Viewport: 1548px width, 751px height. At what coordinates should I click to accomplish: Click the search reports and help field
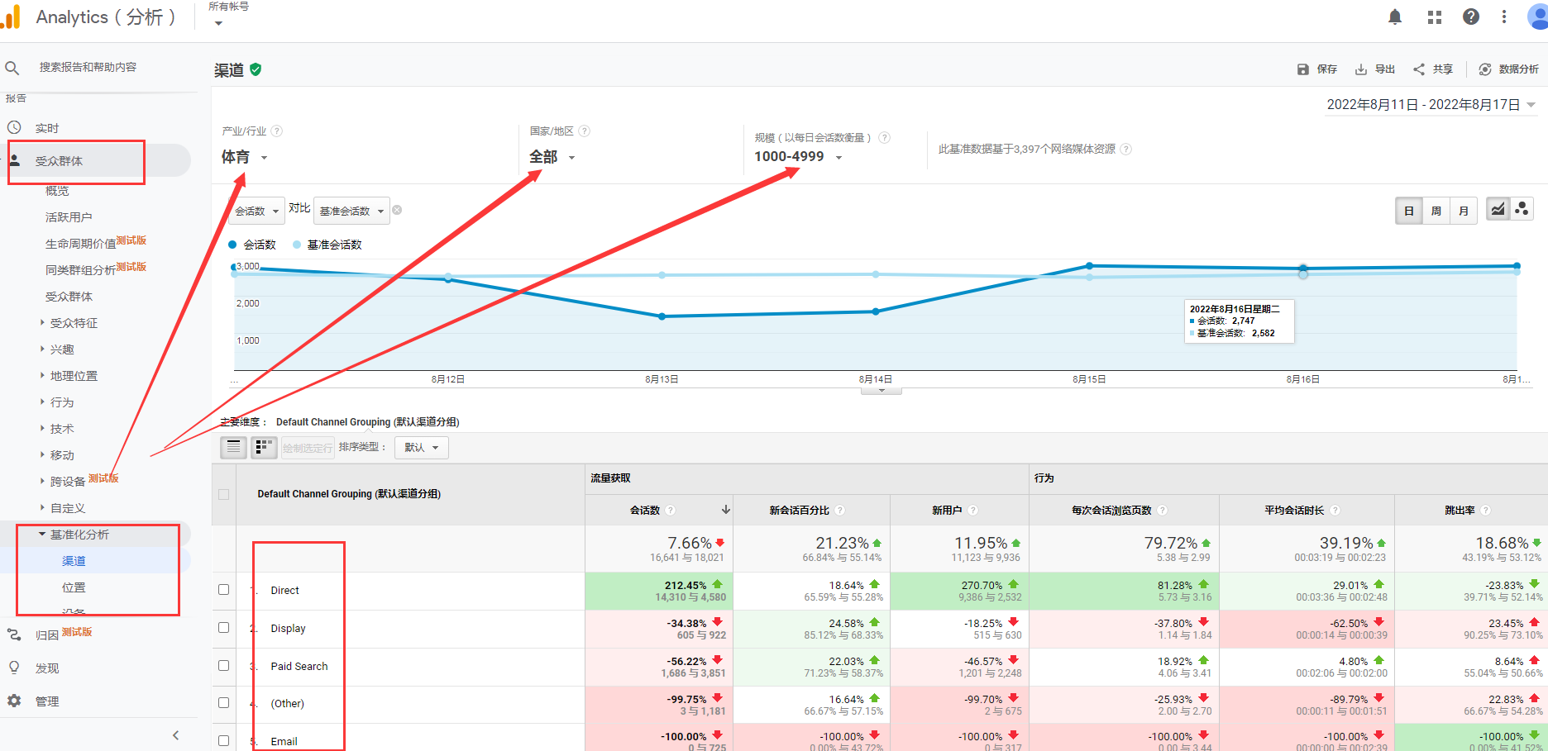[x=88, y=67]
